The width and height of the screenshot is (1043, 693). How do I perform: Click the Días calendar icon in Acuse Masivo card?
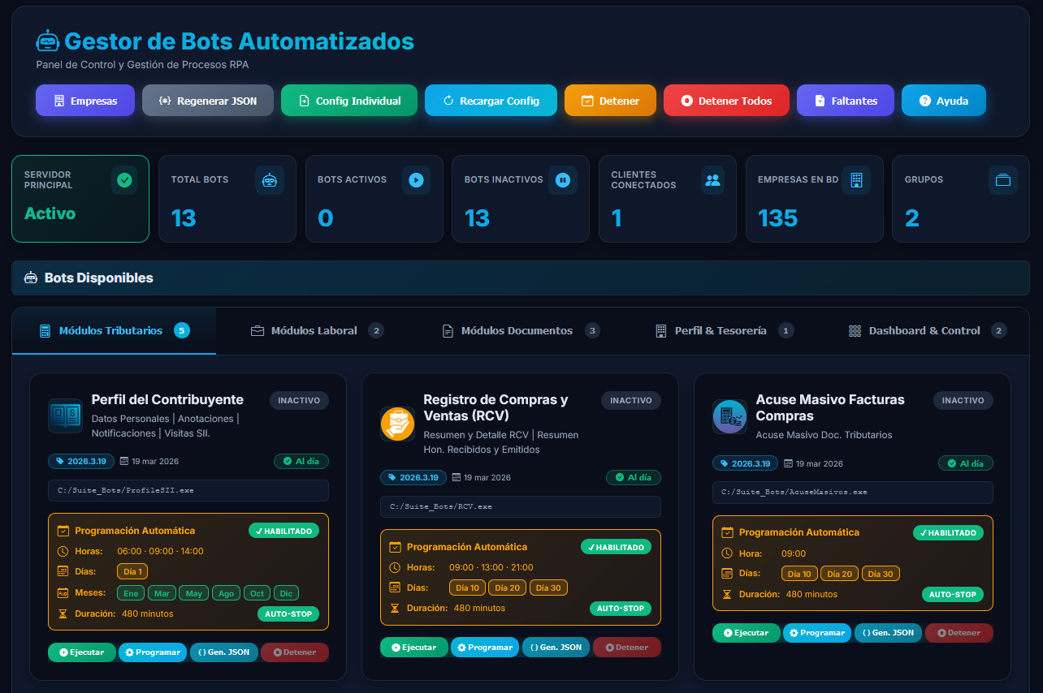click(728, 574)
